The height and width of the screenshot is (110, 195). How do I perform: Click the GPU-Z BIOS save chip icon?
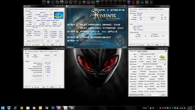point(165,64)
